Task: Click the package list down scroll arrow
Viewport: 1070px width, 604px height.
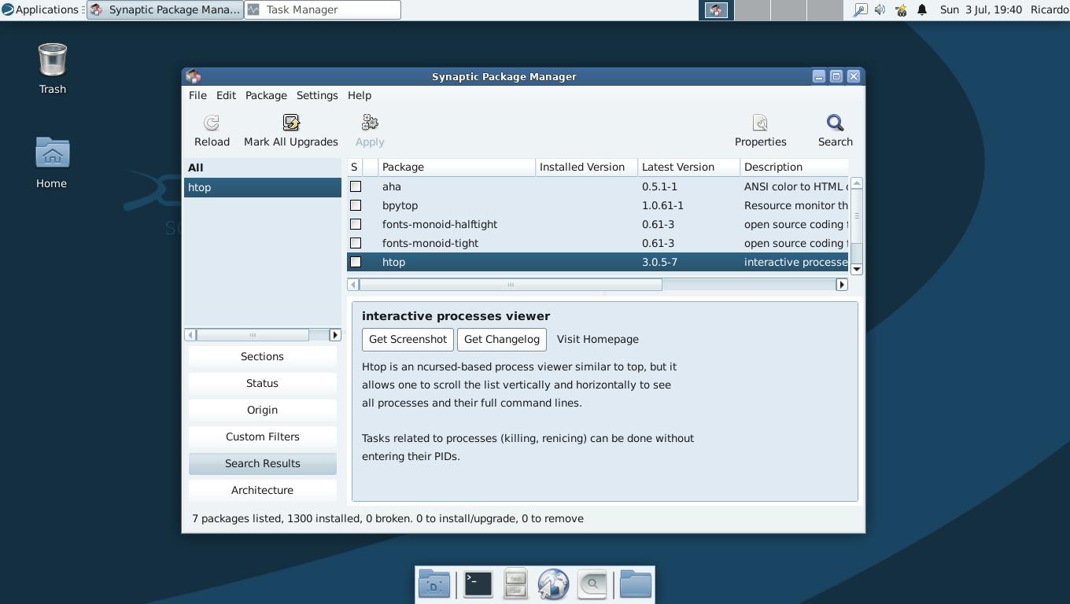Action: pos(857,269)
